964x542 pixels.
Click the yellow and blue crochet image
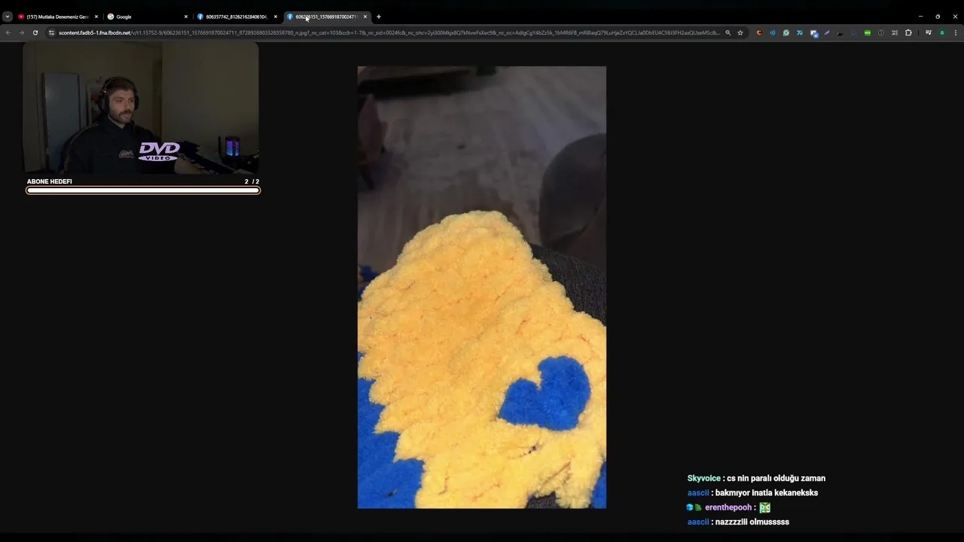482,287
